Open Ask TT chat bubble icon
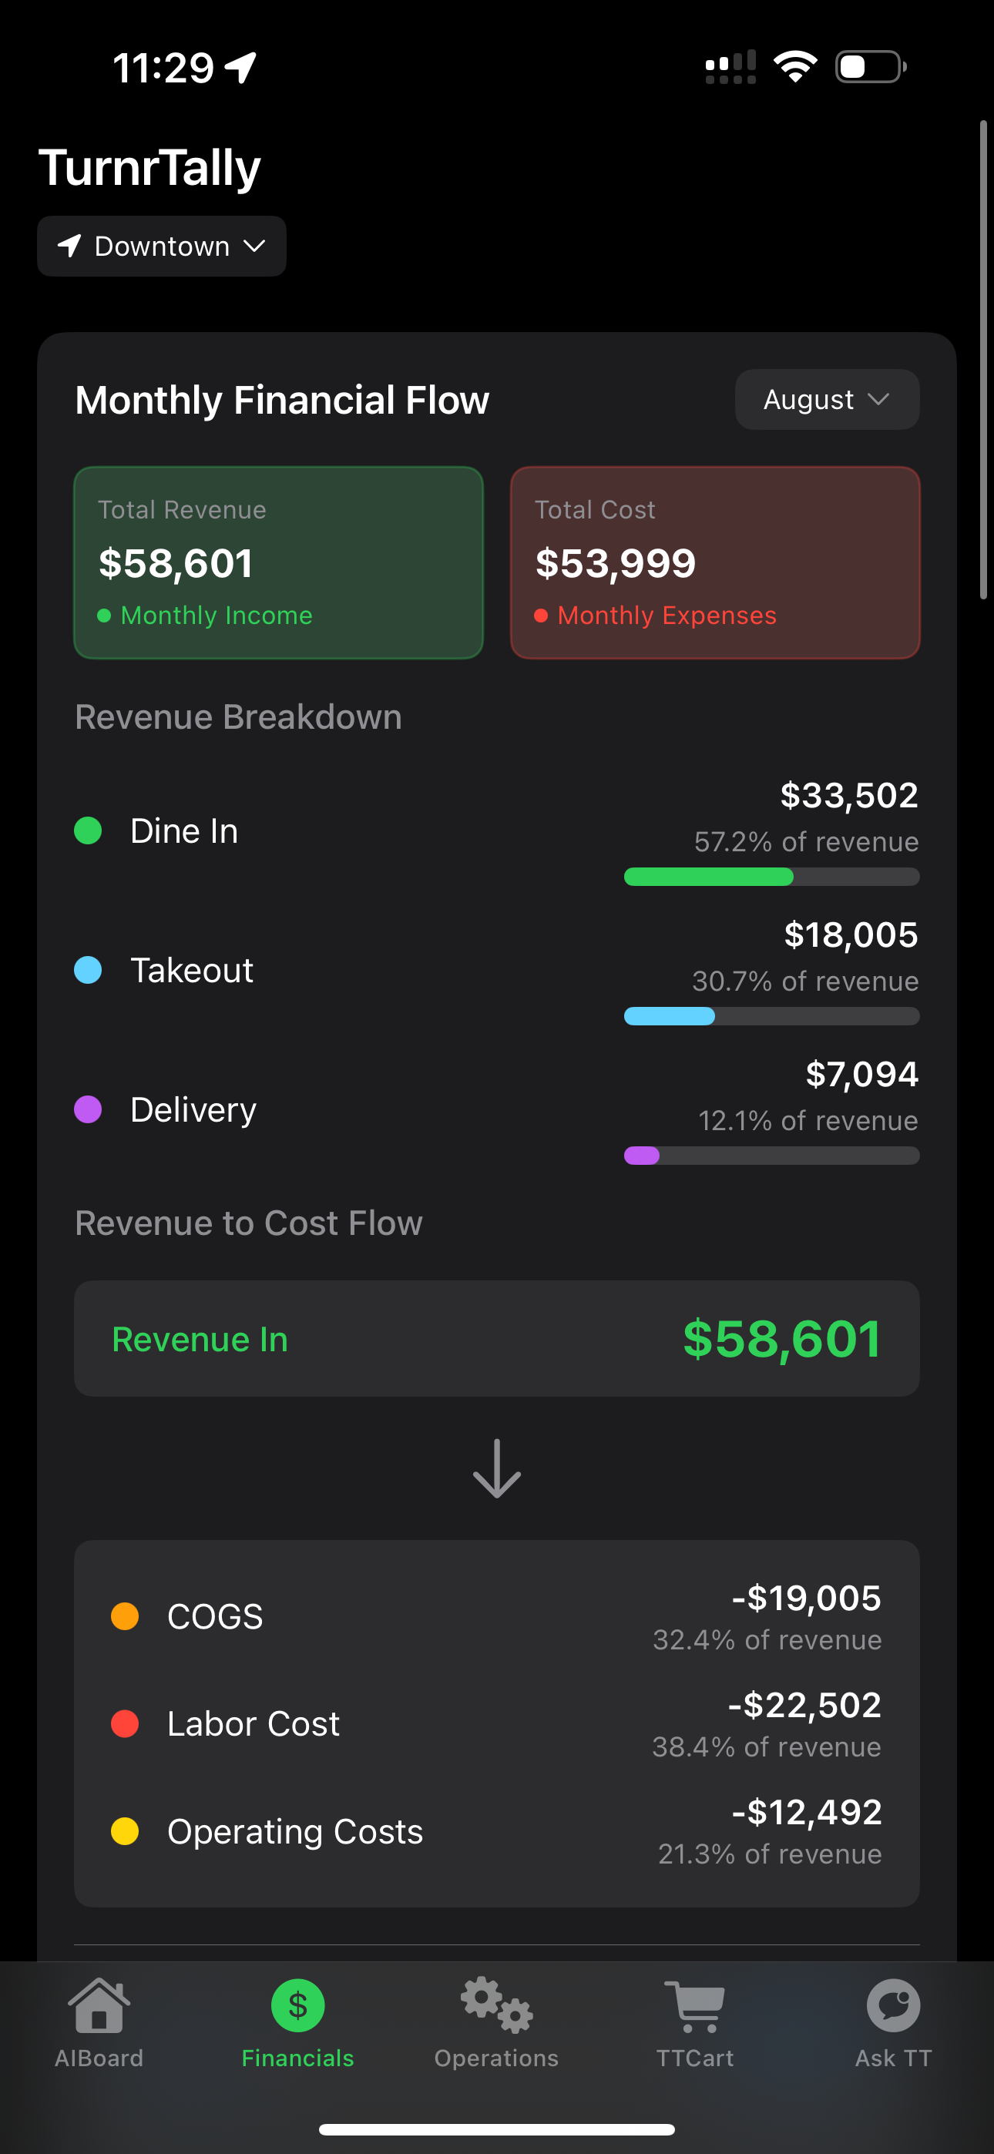The width and height of the screenshot is (994, 2154). click(x=893, y=2007)
